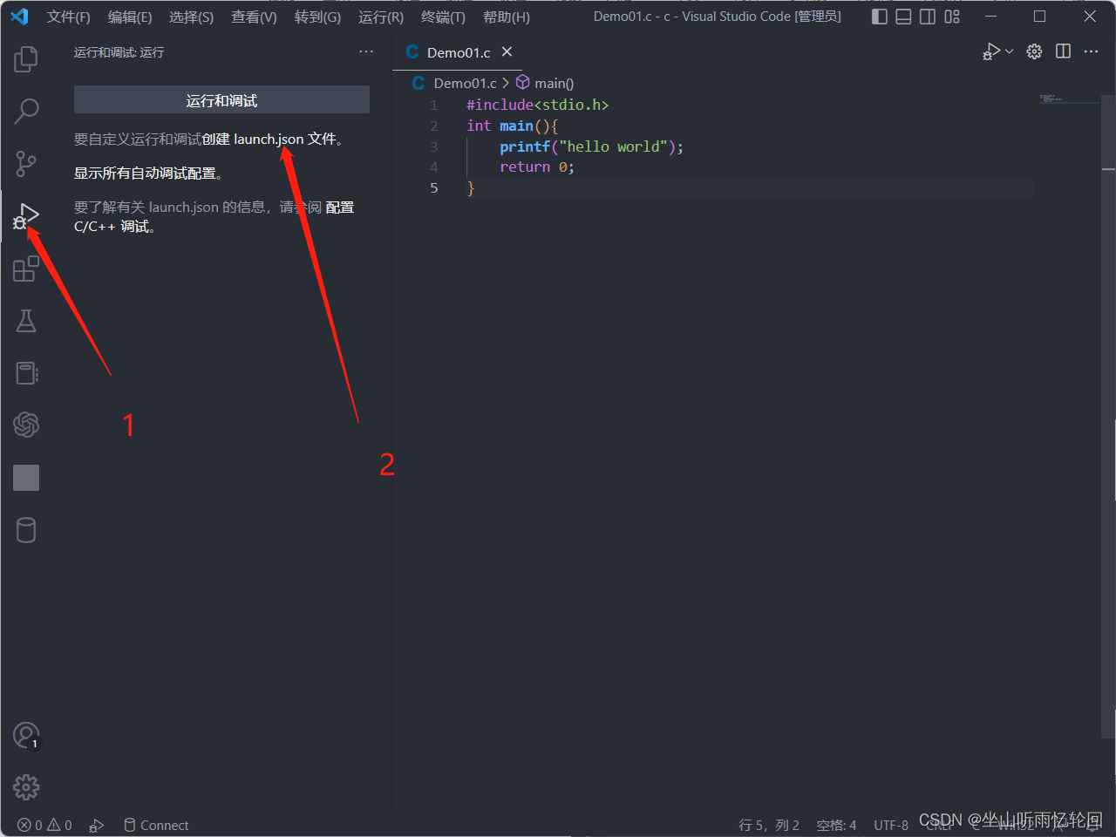Viewport: 1116px width, 837px height.
Task: Select the Testing flask icon
Action: click(25, 321)
